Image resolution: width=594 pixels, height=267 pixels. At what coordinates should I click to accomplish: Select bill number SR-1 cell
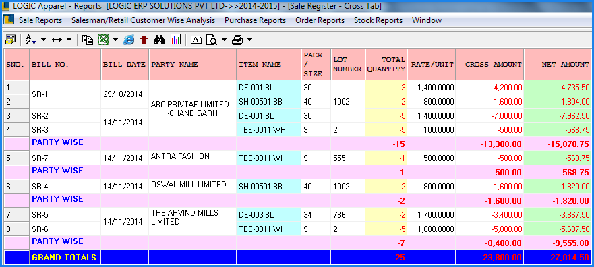[65, 94]
